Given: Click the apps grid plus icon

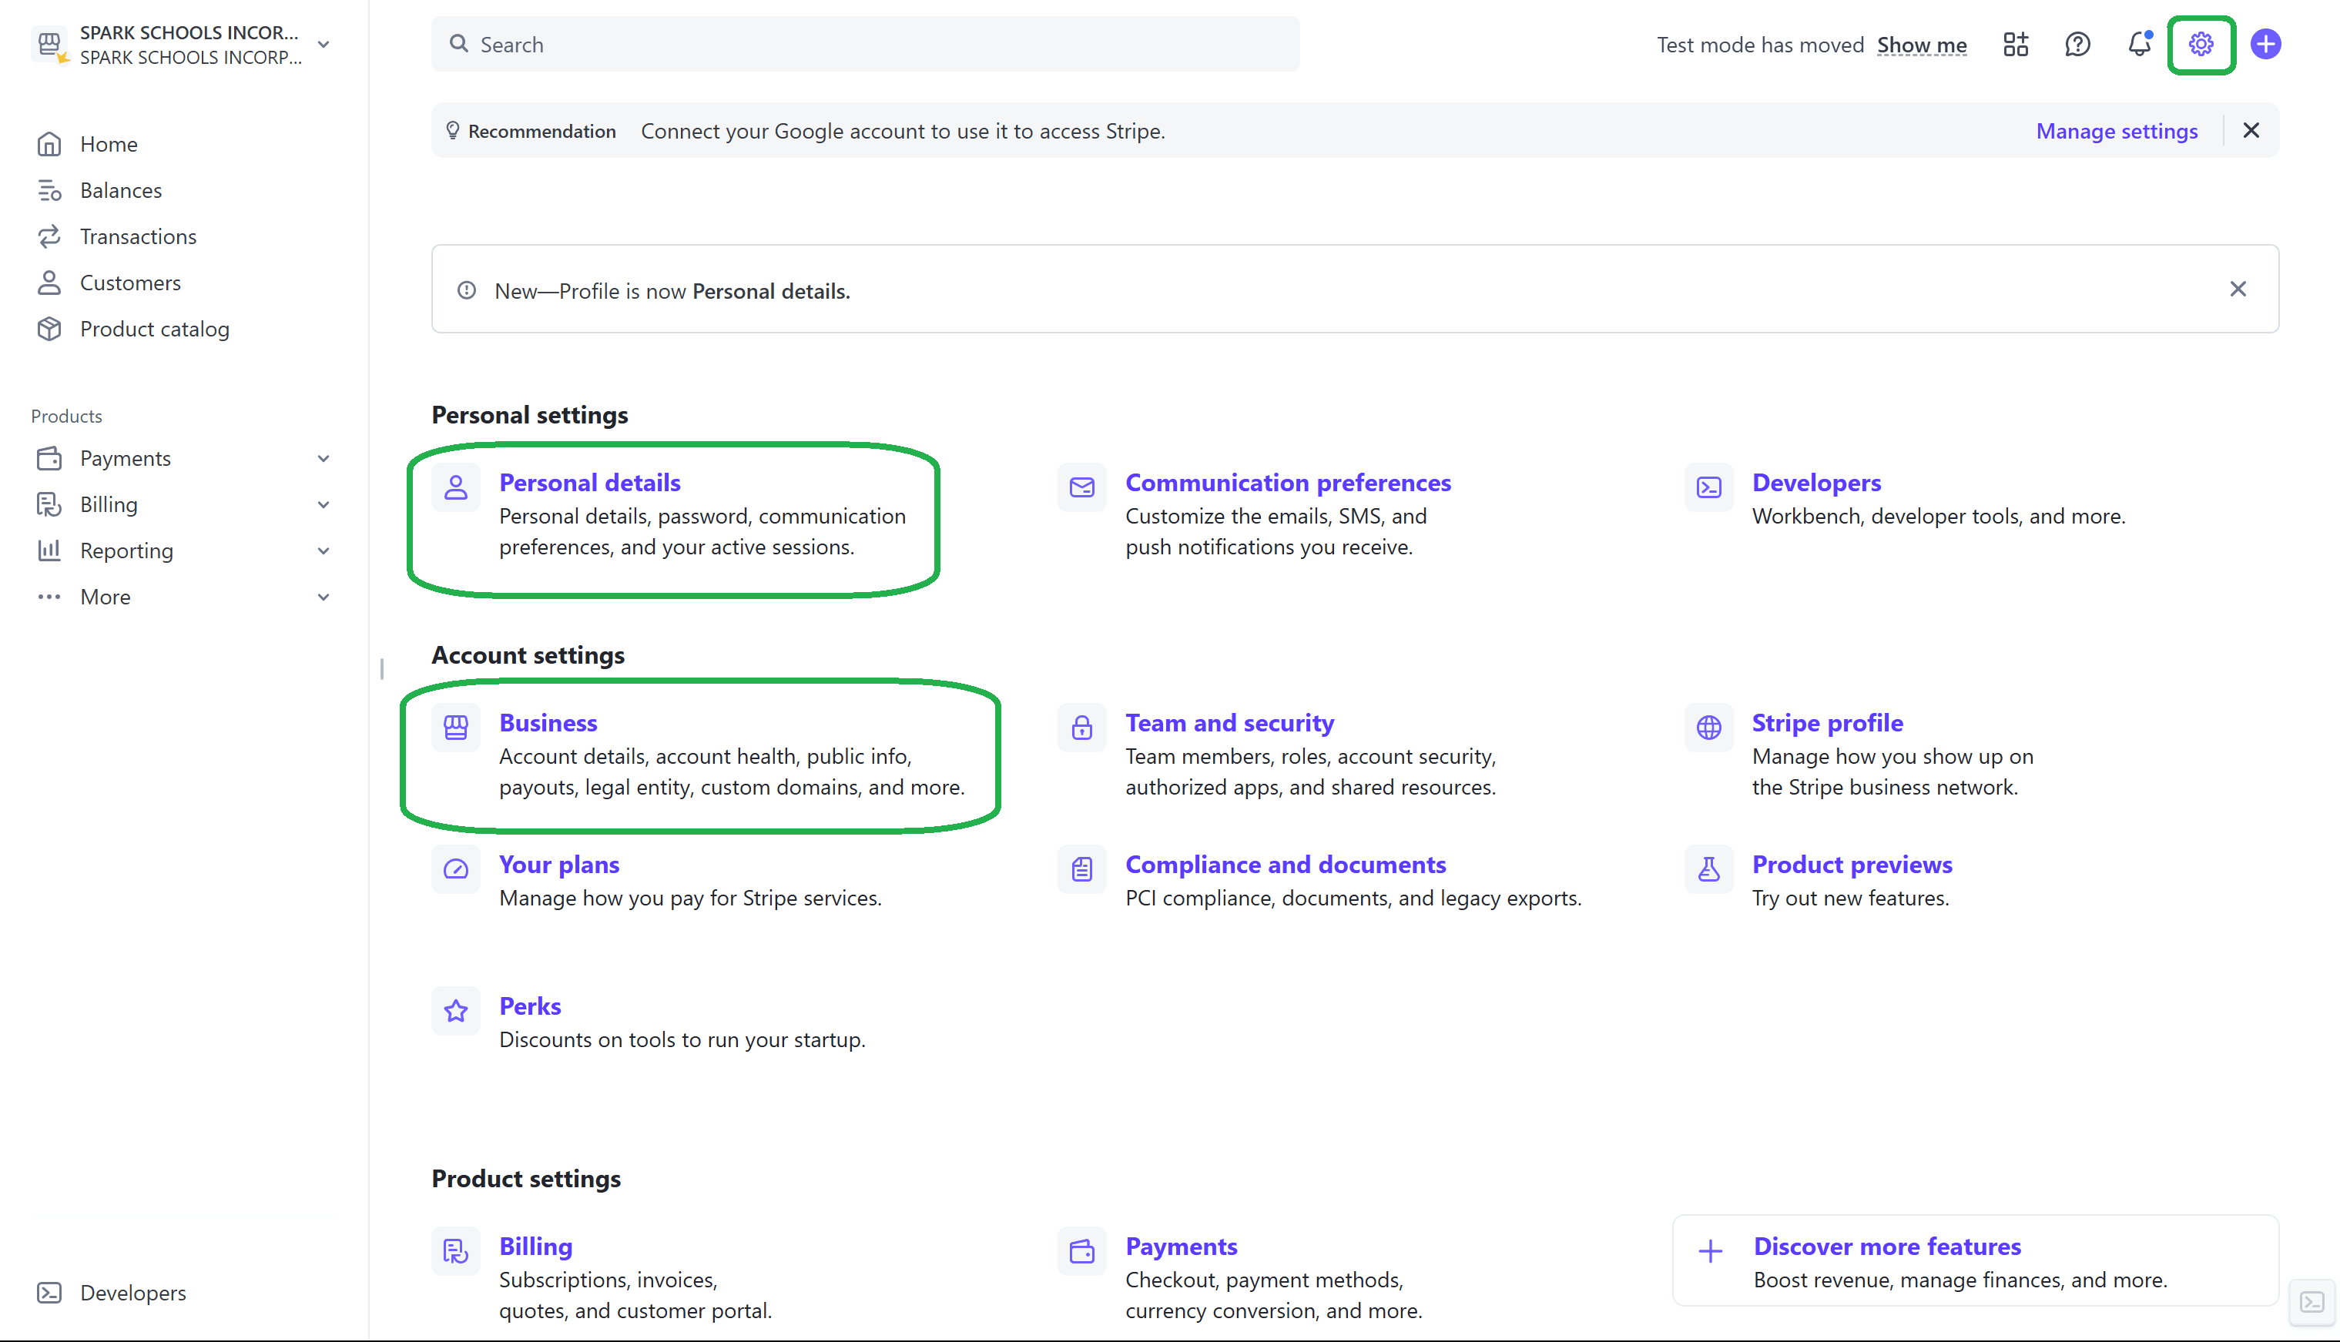Looking at the screenshot, I should [x=2016, y=44].
